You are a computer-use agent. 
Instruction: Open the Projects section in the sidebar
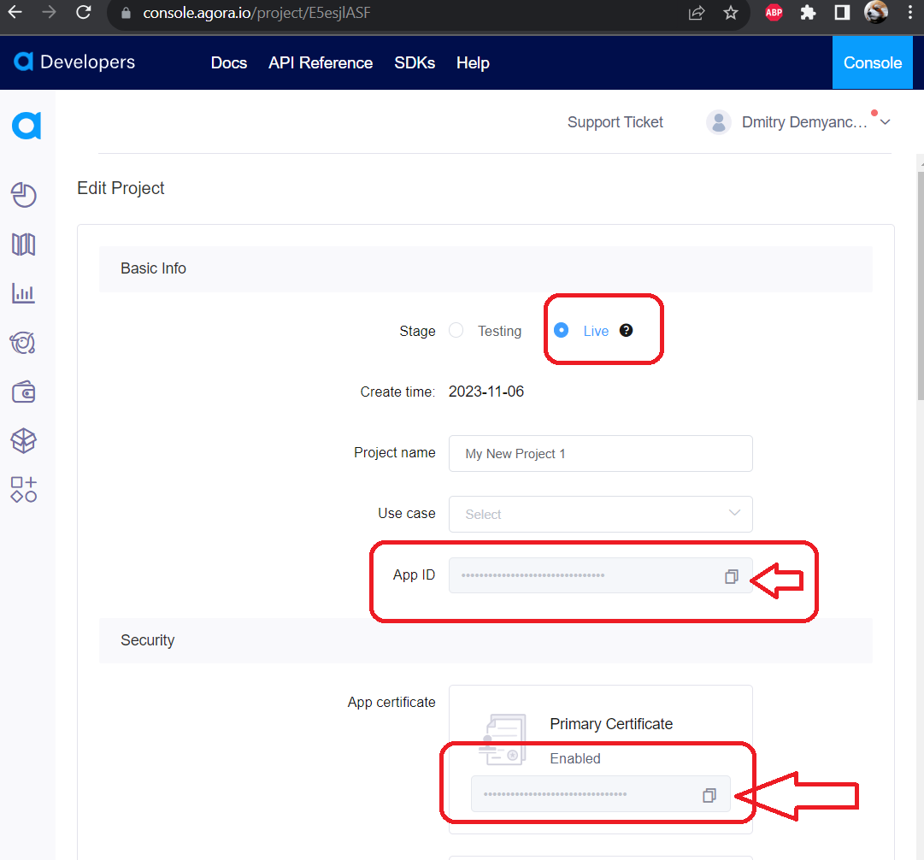coord(23,244)
